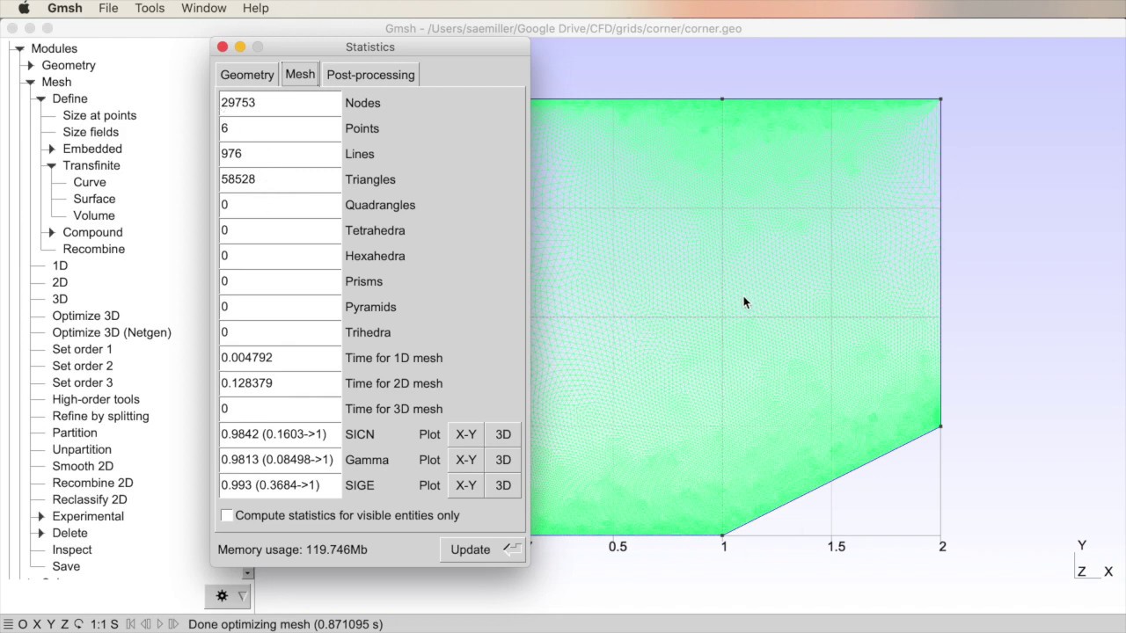1126x633 pixels.
Task: Click Refine by splitting
Action: point(100,416)
